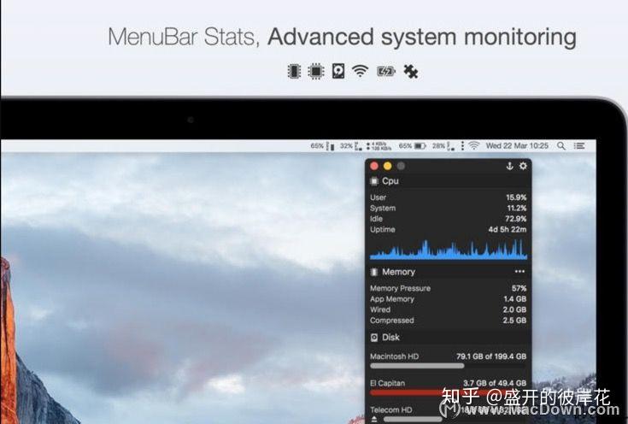The width and height of the screenshot is (628, 424).
Task: Click the red El Capitan usage bar
Action: click(x=449, y=392)
